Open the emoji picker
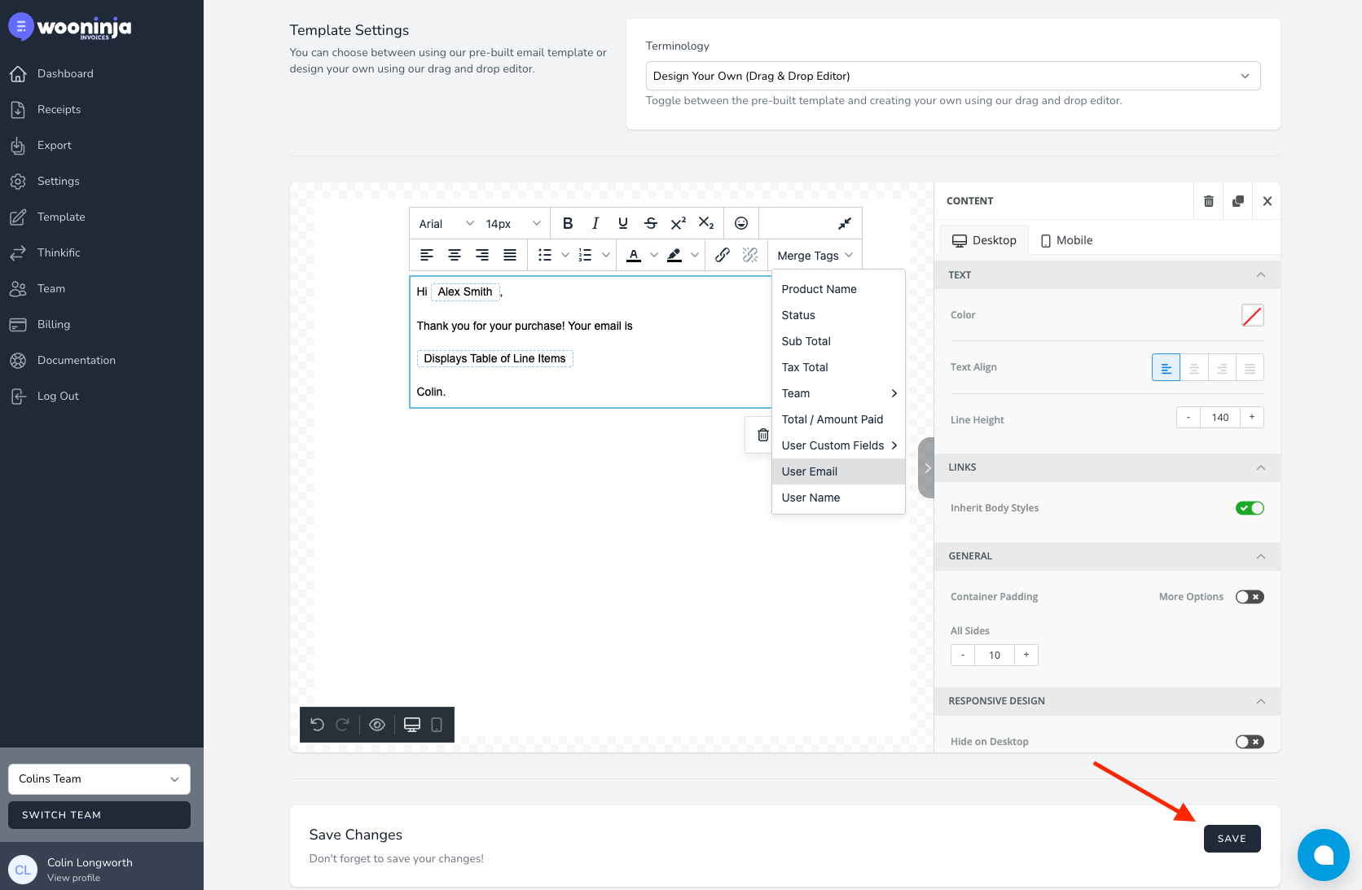 click(741, 223)
